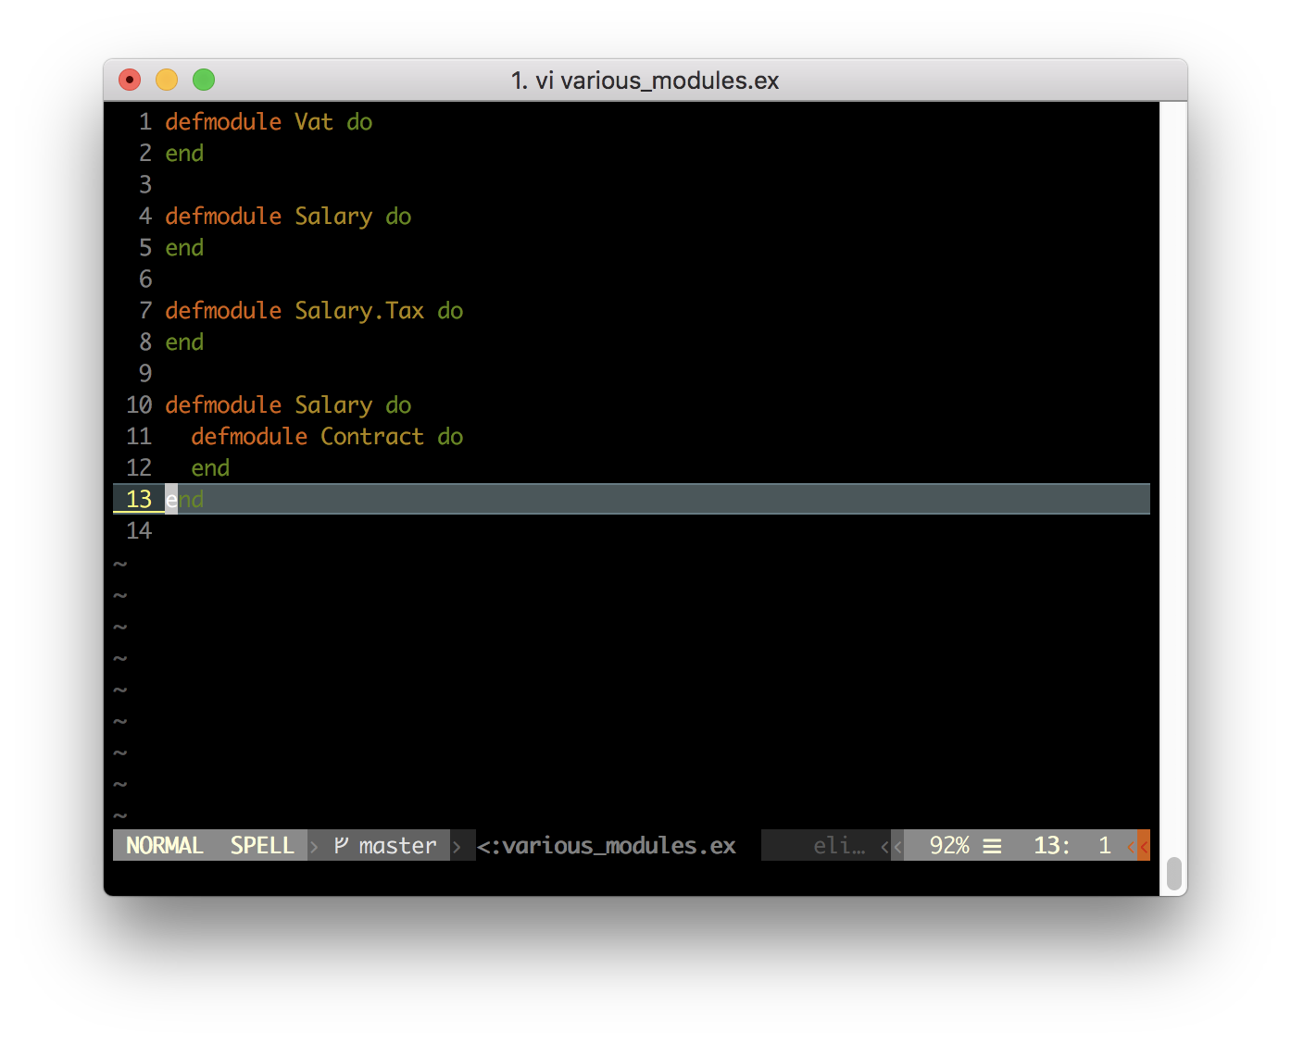1291x1044 pixels.
Task: Click the hamburger lines icon beside 92%
Action: 992,845
